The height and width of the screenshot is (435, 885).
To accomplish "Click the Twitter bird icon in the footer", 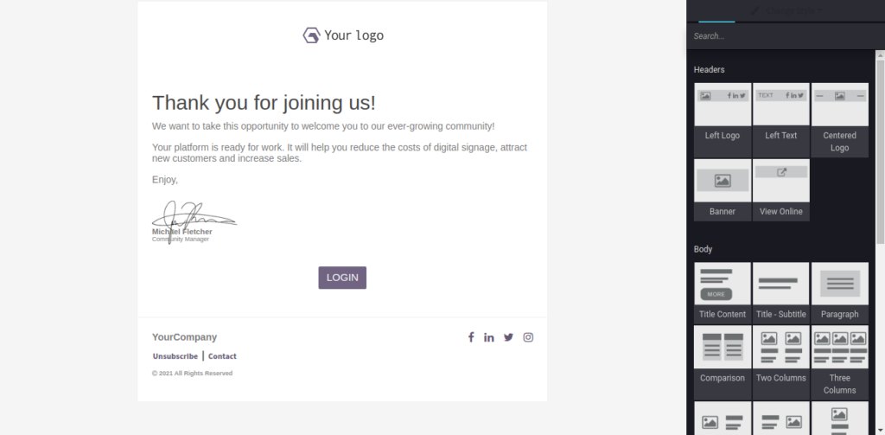I will [508, 337].
